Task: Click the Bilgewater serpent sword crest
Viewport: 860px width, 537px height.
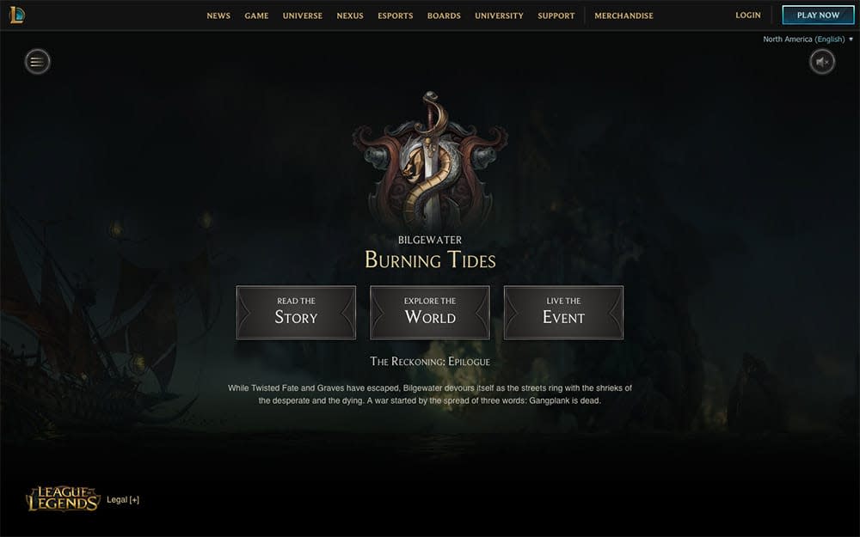Action: coord(430,162)
